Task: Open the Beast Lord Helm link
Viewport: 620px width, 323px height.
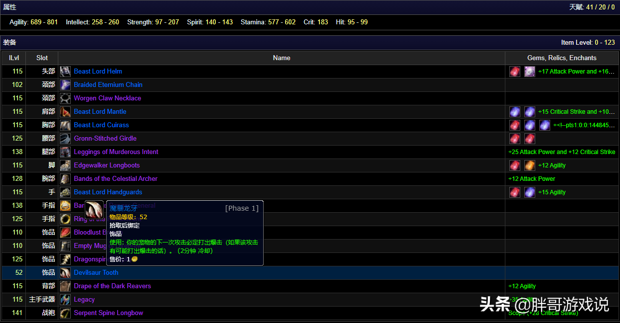Action: (98, 72)
